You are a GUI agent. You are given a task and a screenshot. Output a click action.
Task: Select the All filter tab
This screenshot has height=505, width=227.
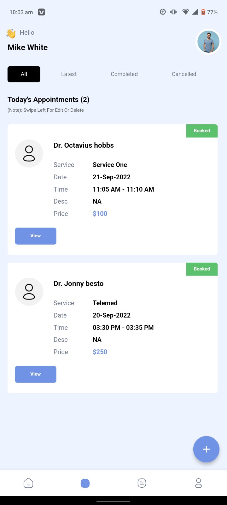tap(24, 74)
